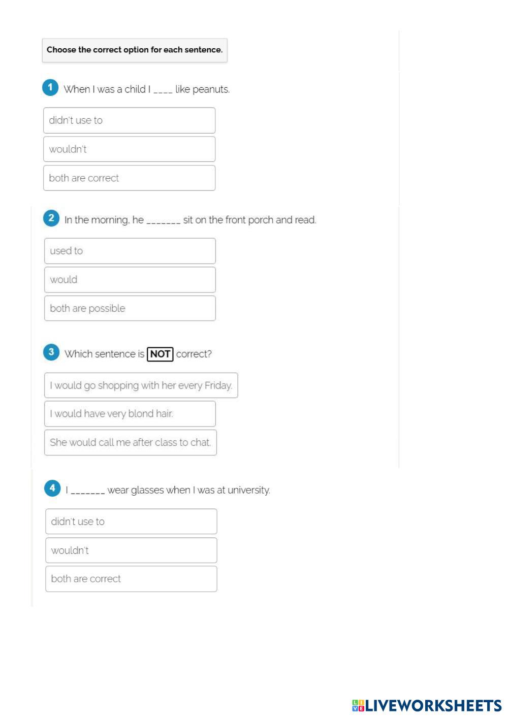Click the "Choose the correct option" instruction box
This screenshot has width=508, height=718.
(x=135, y=50)
